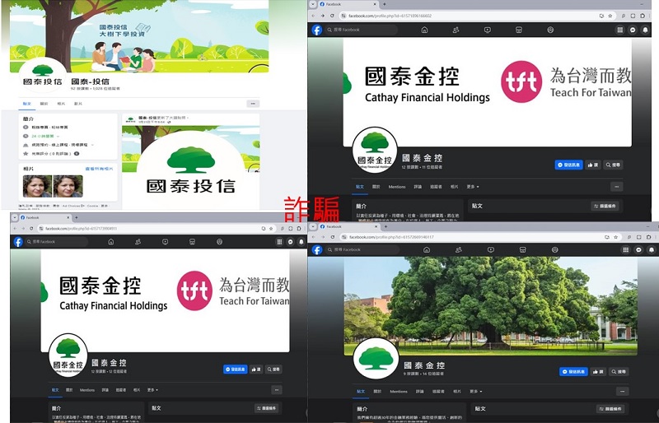Select 關於 tab on 國泰-投信 page

[44, 104]
